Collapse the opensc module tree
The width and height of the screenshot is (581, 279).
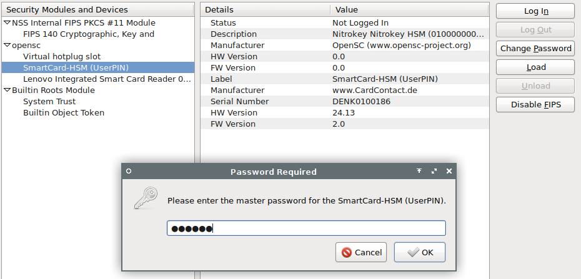point(7,45)
